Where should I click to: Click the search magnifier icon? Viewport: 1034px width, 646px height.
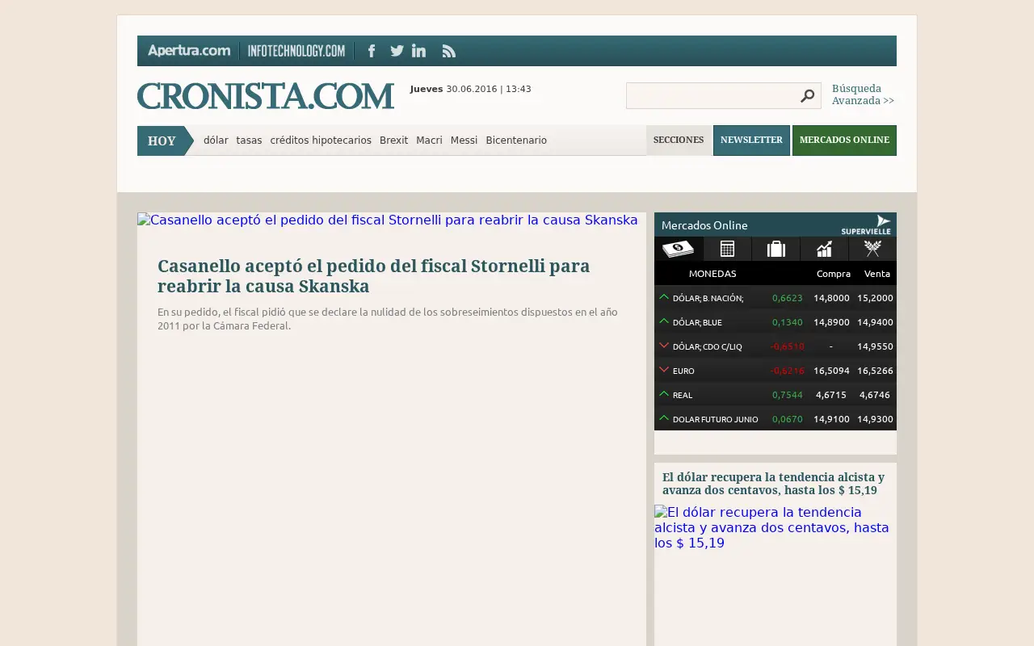tap(807, 96)
